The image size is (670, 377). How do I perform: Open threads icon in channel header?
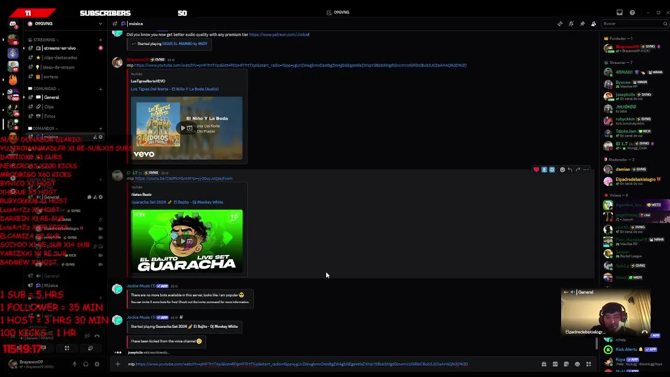pos(560,24)
